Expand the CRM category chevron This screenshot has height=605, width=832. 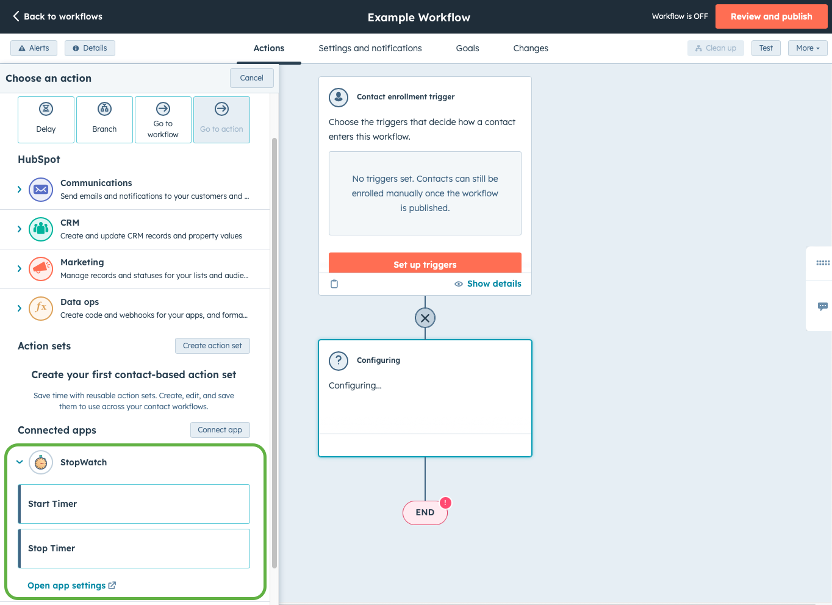point(20,229)
